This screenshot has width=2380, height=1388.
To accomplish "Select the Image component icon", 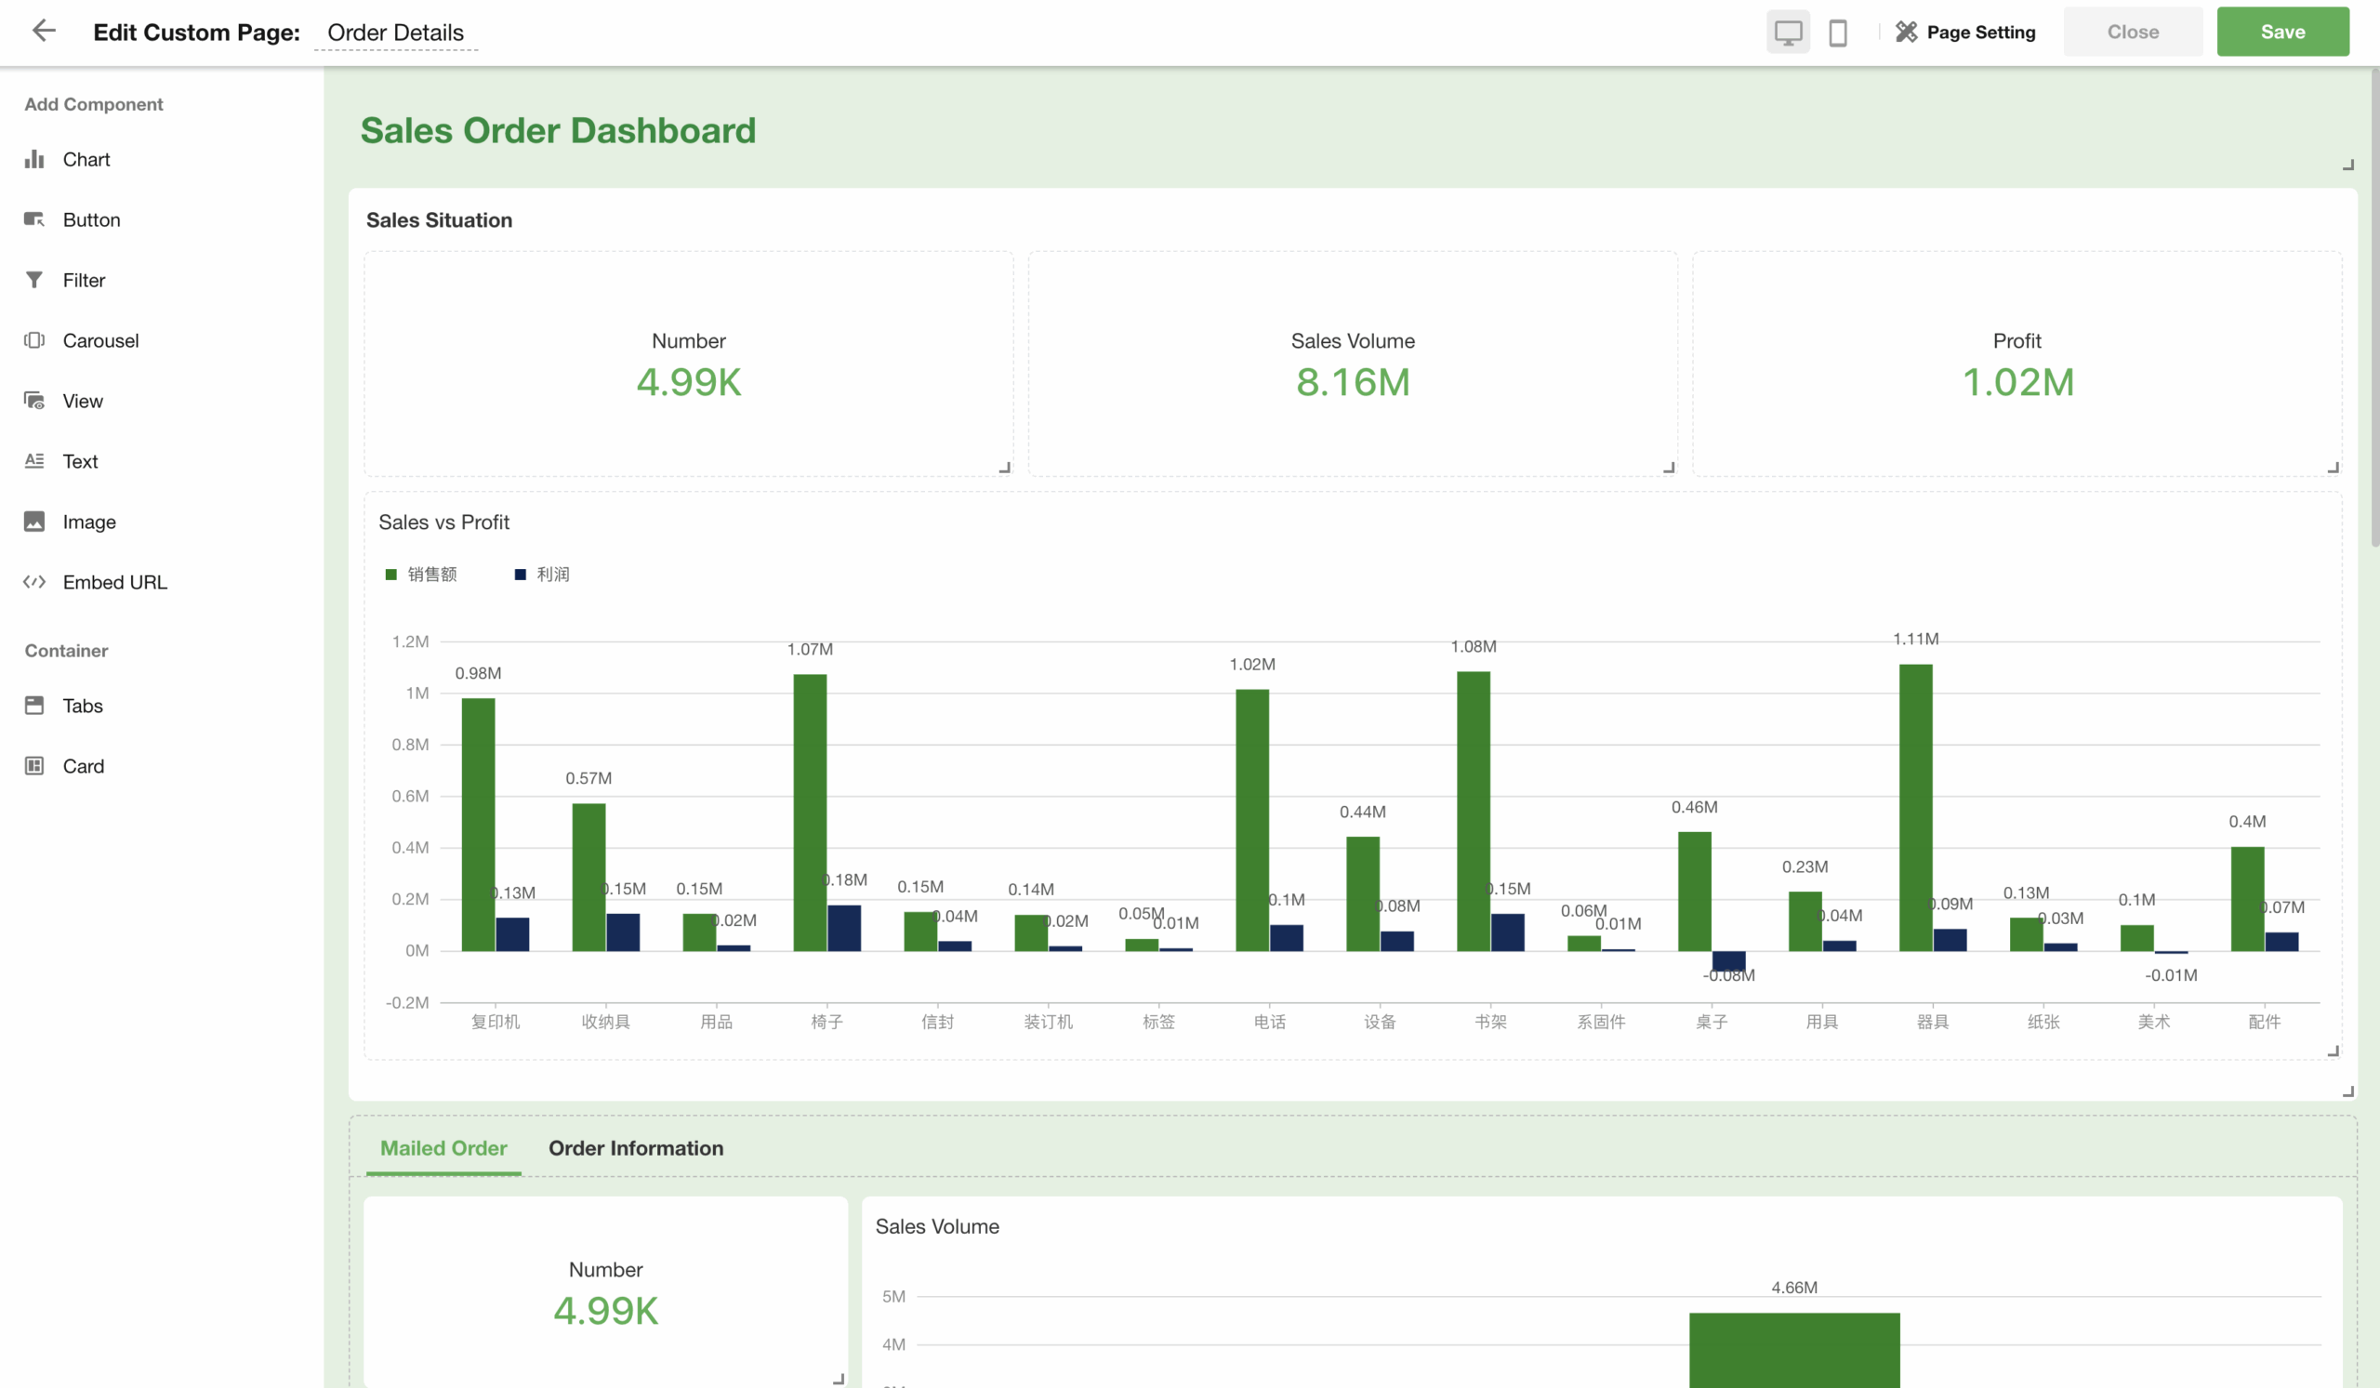I will click(35, 522).
